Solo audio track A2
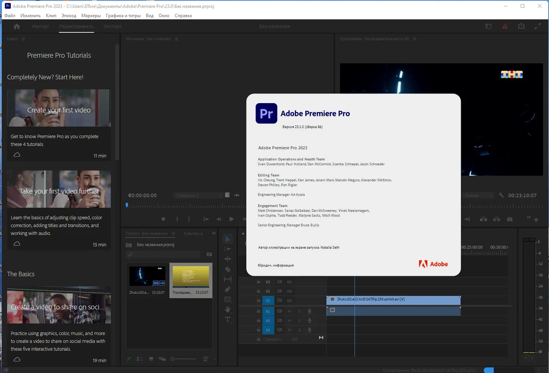This screenshot has height=373, width=549. coord(300,320)
